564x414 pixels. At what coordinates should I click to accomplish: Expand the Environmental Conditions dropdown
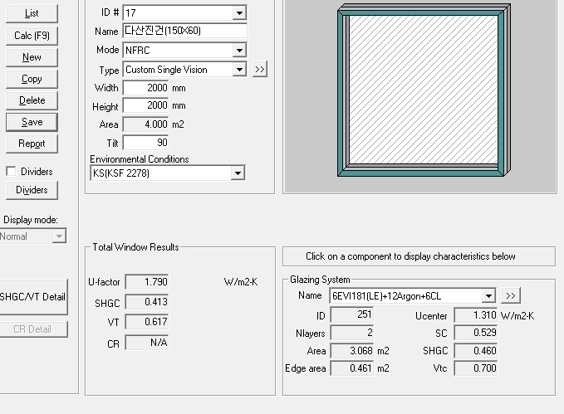coord(238,173)
